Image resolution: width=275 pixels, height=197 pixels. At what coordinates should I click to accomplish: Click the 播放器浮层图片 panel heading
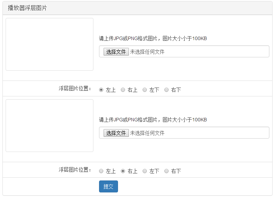pos(138,8)
